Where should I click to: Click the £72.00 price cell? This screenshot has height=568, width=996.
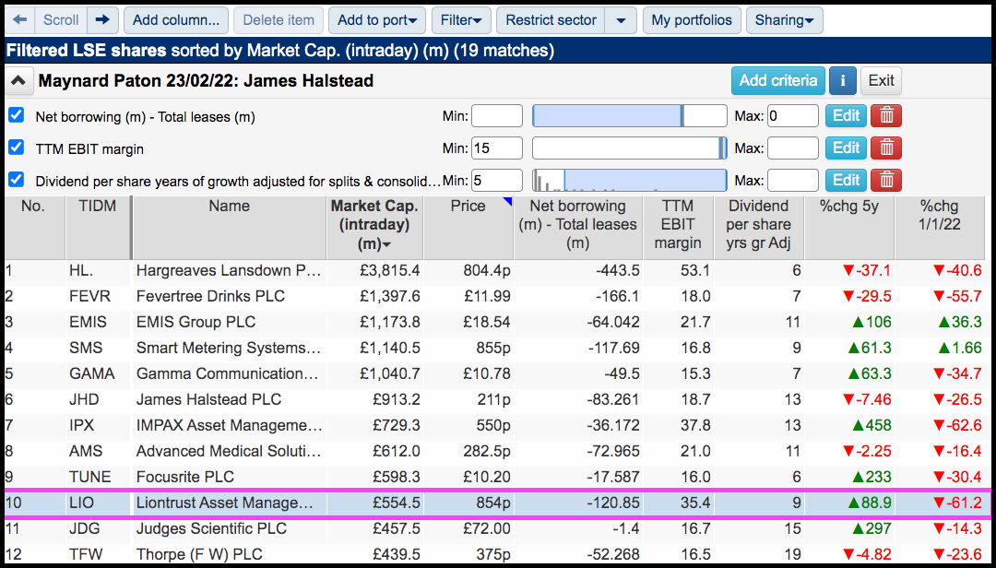pos(468,528)
